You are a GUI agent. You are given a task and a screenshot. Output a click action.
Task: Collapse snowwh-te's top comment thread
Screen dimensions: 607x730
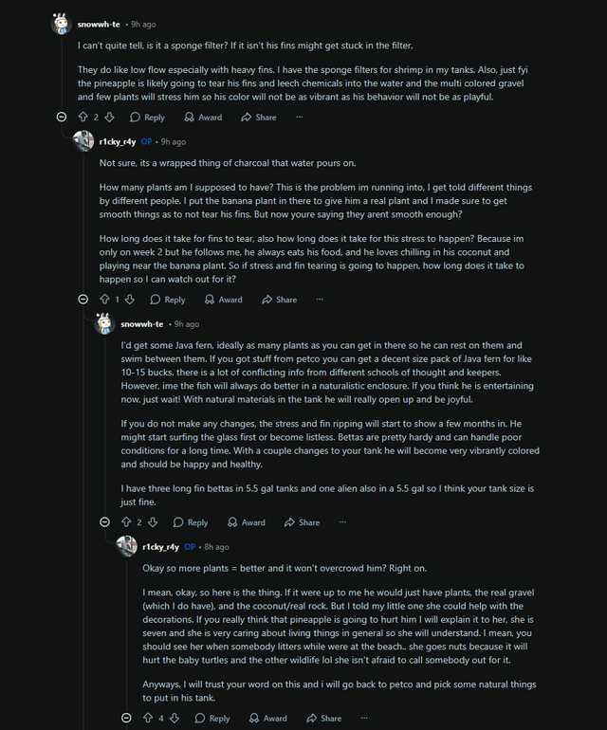62,118
